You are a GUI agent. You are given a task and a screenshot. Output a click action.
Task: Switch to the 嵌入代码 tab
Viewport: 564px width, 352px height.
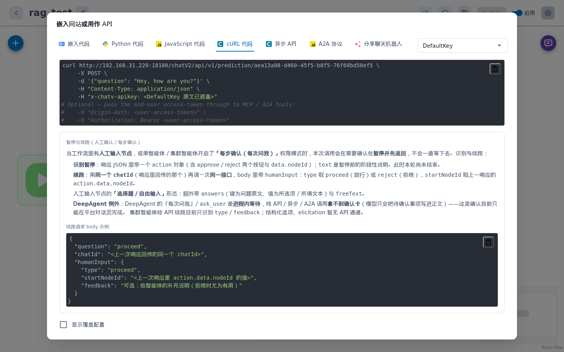coord(74,44)
